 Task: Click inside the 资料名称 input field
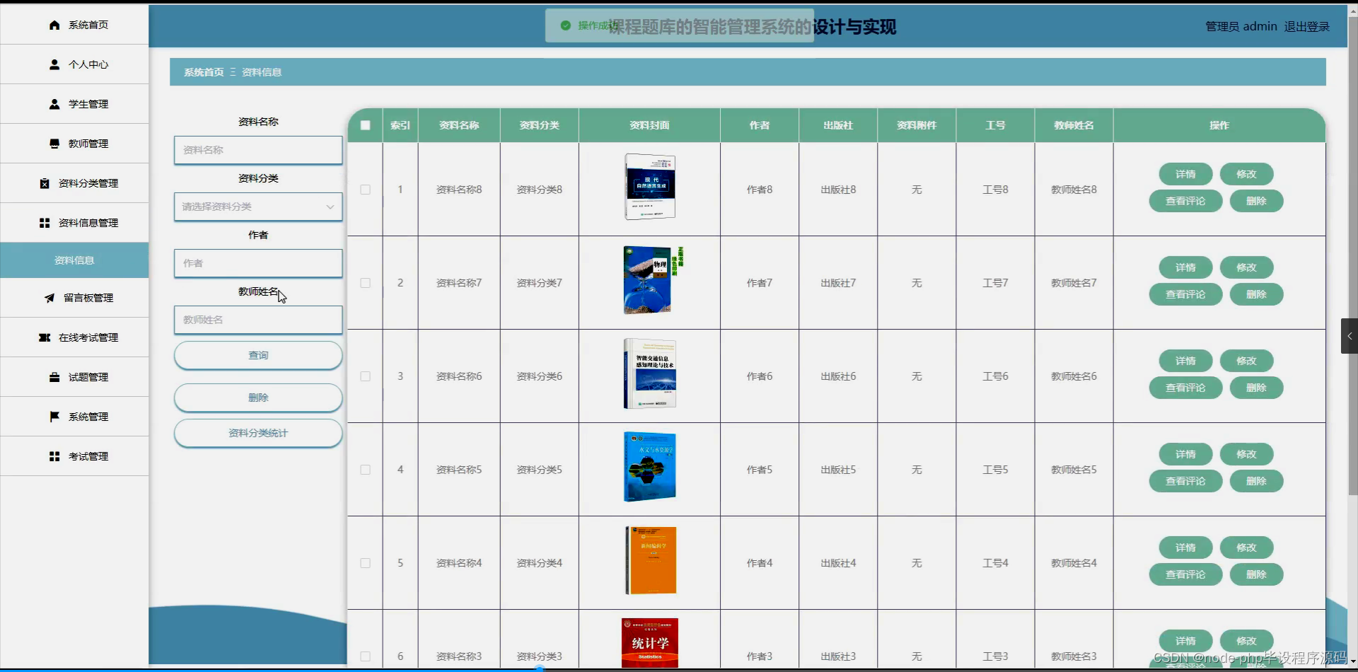click(257, 150)
